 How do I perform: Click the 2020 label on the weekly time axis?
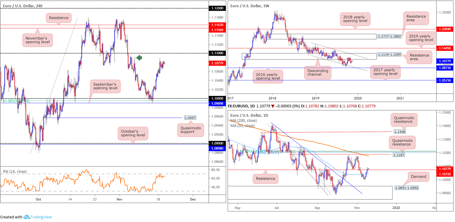point(357,98)
